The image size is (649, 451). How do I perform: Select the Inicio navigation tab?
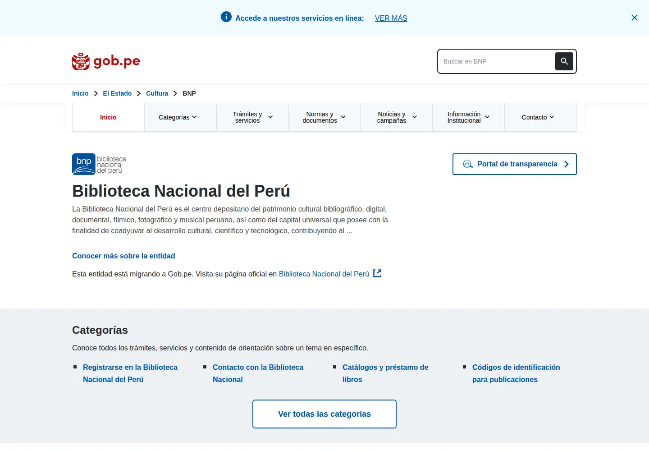point(108,117)
